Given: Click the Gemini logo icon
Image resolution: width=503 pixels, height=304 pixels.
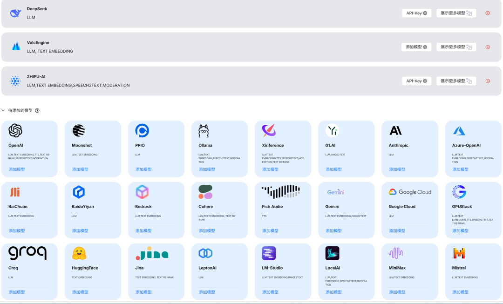Looking at the screenshot, I should pos(335,192).
